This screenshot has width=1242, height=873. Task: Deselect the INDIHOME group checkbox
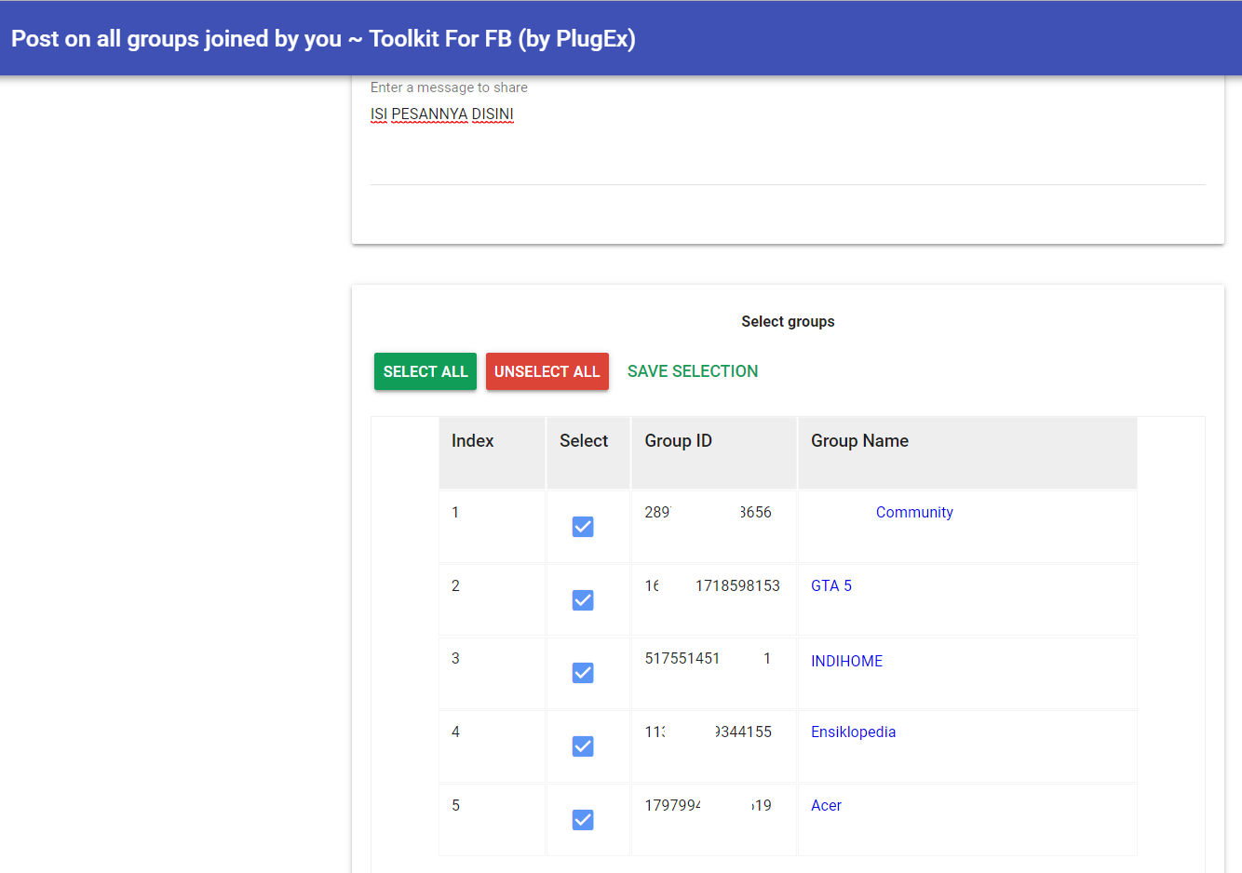[583, 673]
